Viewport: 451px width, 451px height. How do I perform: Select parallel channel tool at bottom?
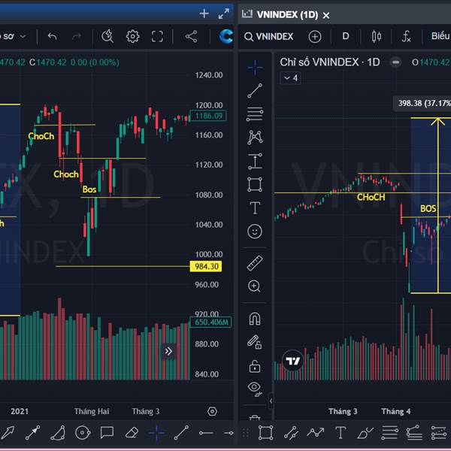(x=291, y=433)
